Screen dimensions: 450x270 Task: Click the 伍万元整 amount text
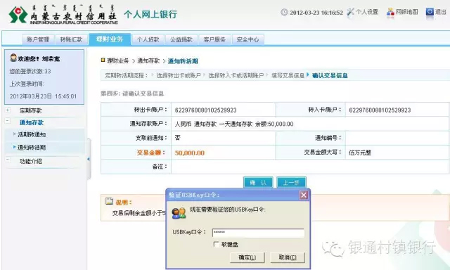click(x=360, y=153)
